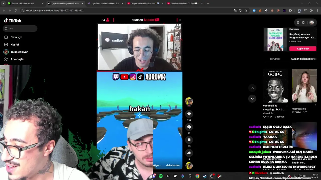Open the profile avatar in the top pill

(x=312, y=22)
